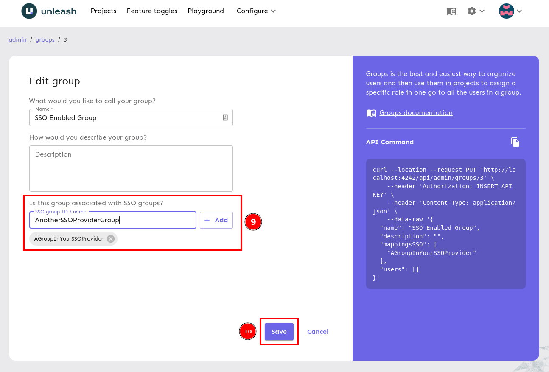Viewport: 549px width, 372px height.
Task: Navigate to groups via the breadcrumb
Action: (x=45, y=39)
